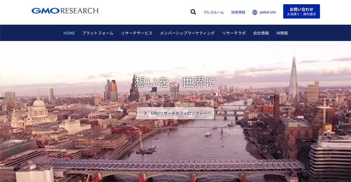Click the 想いを、世界に hero headline
The height and width of the screenshot is (182, 351).
point(175,81)
